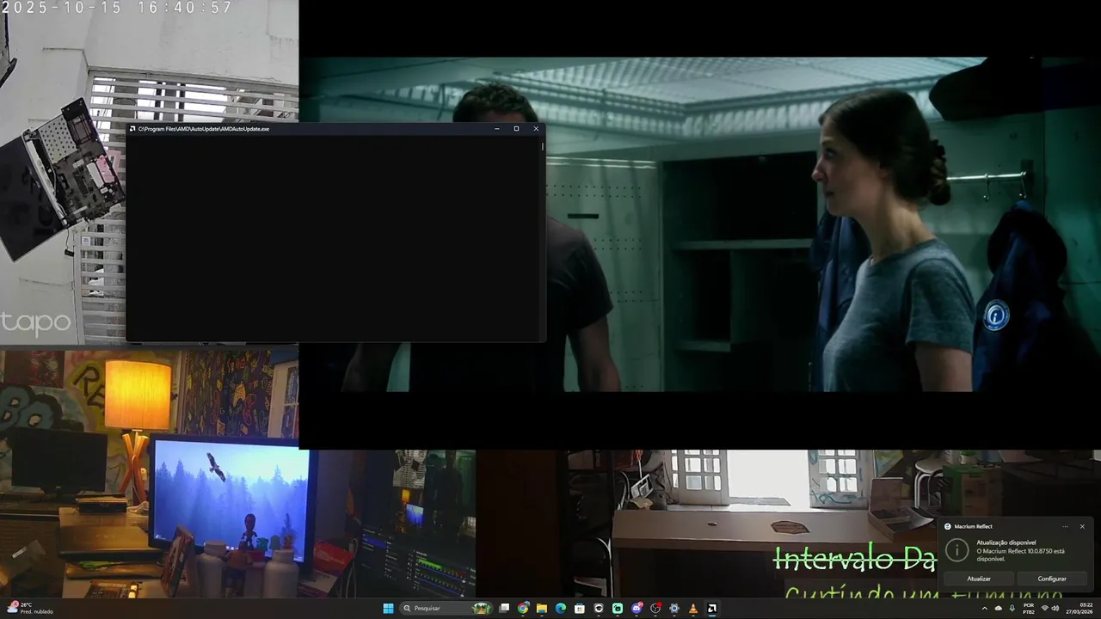This screenshot has width=1101, height=619.
Task: Click the AMDAutoUpdate.exe window title path
Action: (x=204, y=129)
